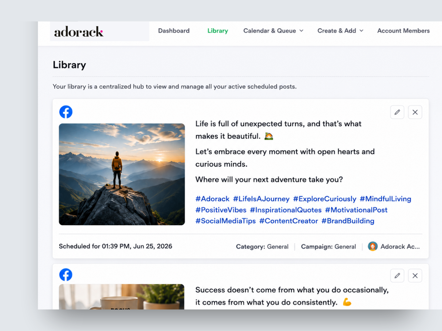Open the #BrandBuilding hashtag

348,221
